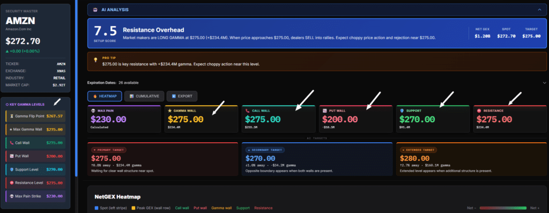
Task: Click the Resistance Overhead headline
Action: tap(153, 30)
